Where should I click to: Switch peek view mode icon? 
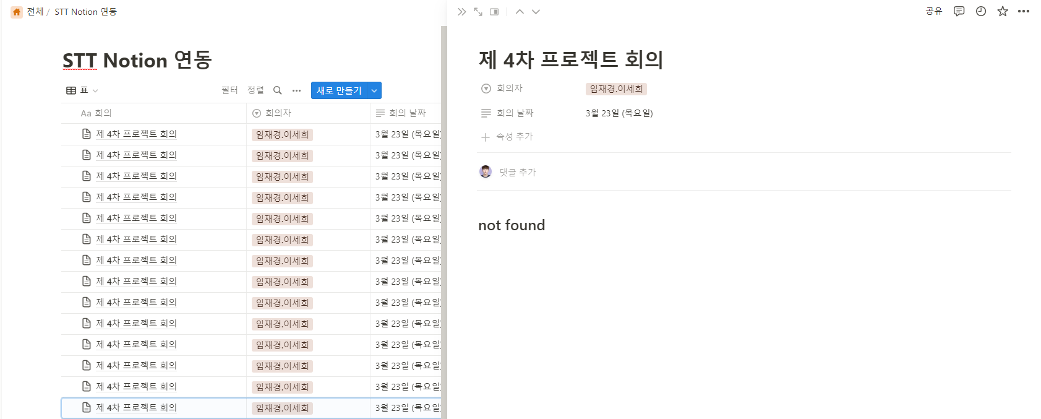(x=494, y=12)
